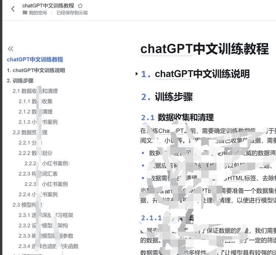Collapse heading 1 using the triangle toggle
The image size is (276, 255).
pos(137,73)
